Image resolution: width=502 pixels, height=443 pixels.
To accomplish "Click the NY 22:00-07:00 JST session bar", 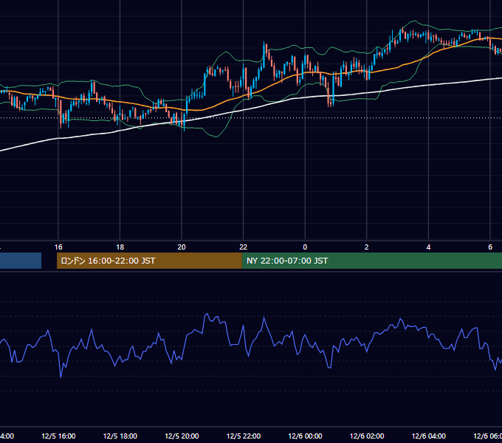I will click(371, 261).
